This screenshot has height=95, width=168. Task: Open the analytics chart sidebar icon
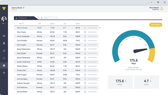[x=4, y=51]
